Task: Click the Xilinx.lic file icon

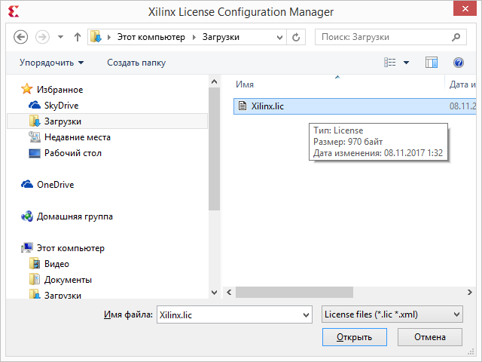Action: tap(243, 106)
